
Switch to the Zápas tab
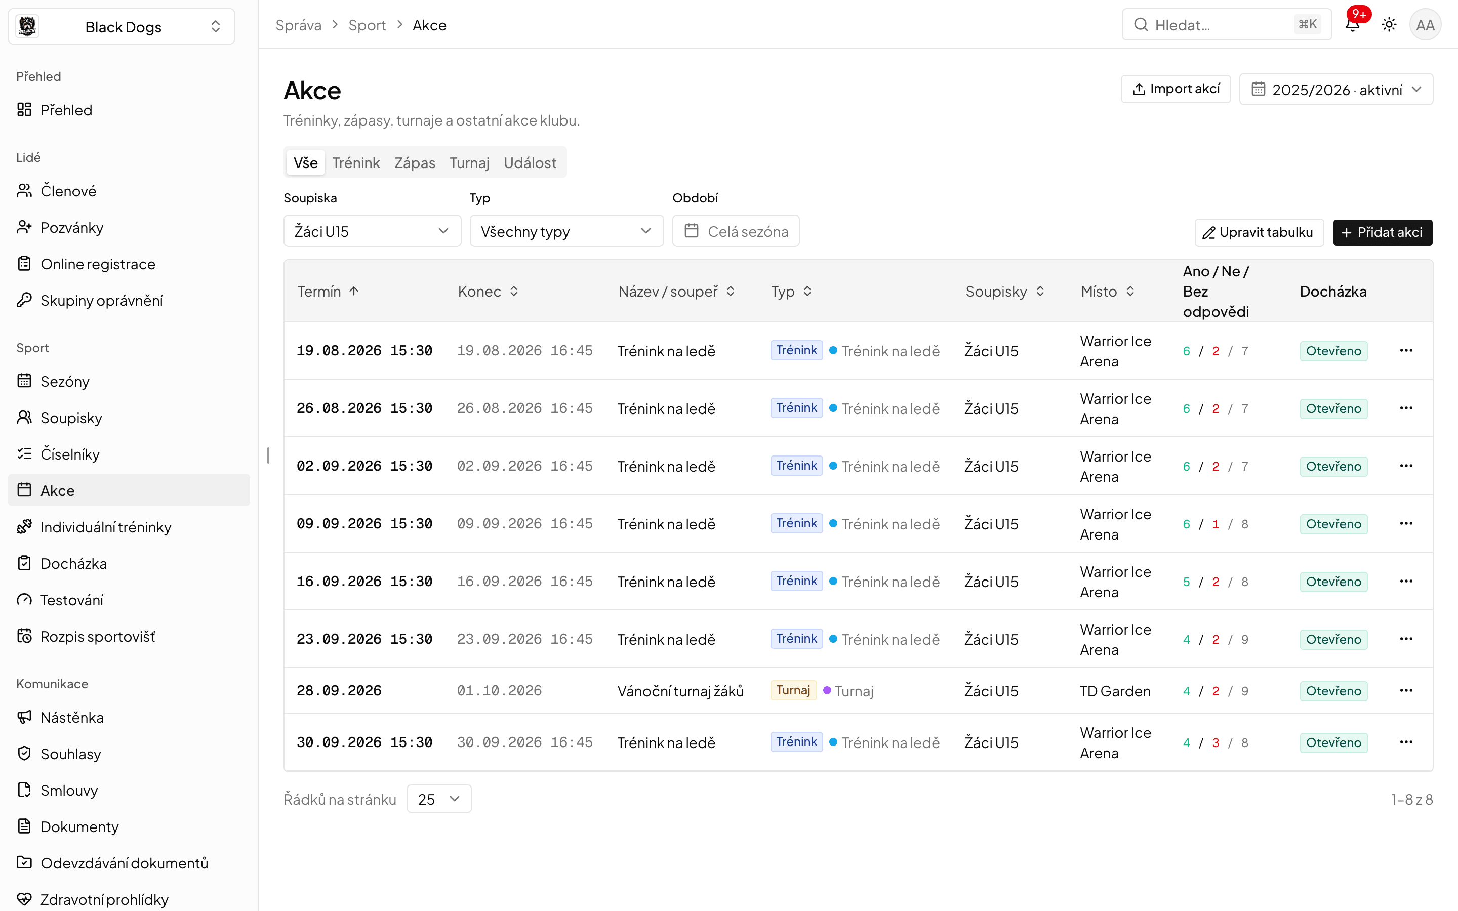pyautogui.click(x=415, y=162)
